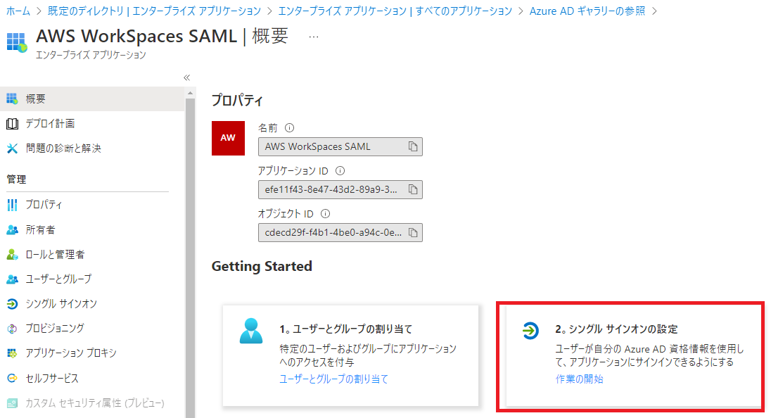
Task: Click the sign-on arrow icon in card 2
Action: tap(530, 331)
